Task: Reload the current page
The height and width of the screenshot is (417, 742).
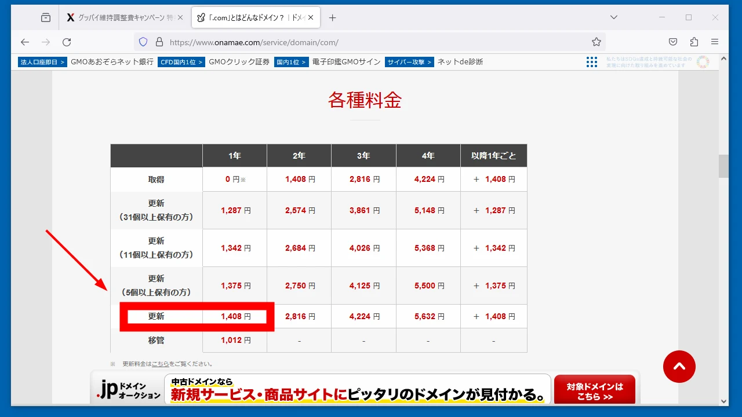Action: (67, 42)
